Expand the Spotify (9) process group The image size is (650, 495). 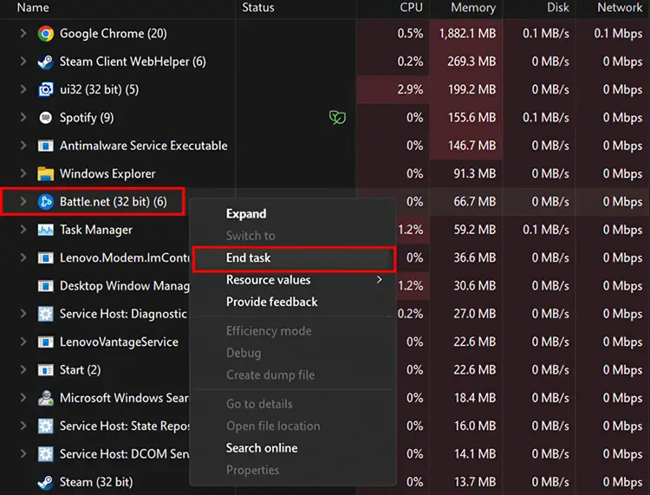(23, 118)
